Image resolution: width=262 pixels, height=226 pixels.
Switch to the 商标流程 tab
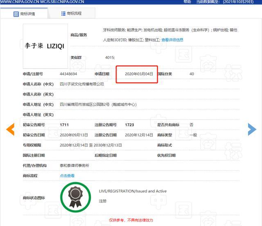pyautogui.click(x=72, y=13)
